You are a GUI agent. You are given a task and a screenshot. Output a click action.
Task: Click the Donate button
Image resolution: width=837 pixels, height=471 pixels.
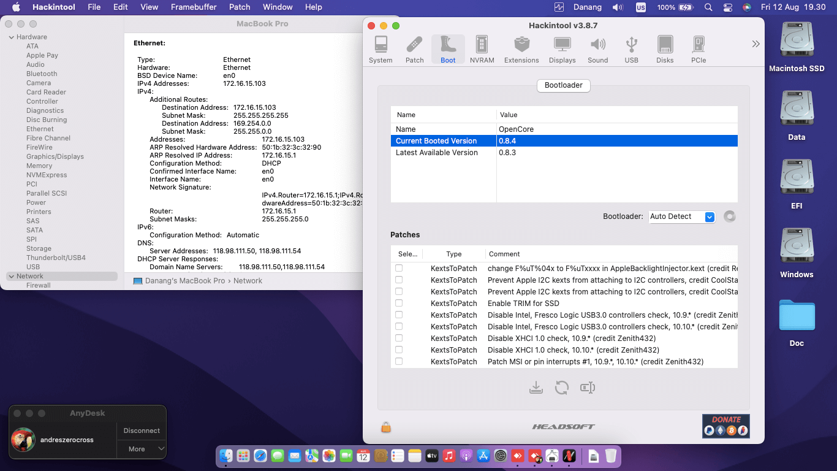pos(725,426)
